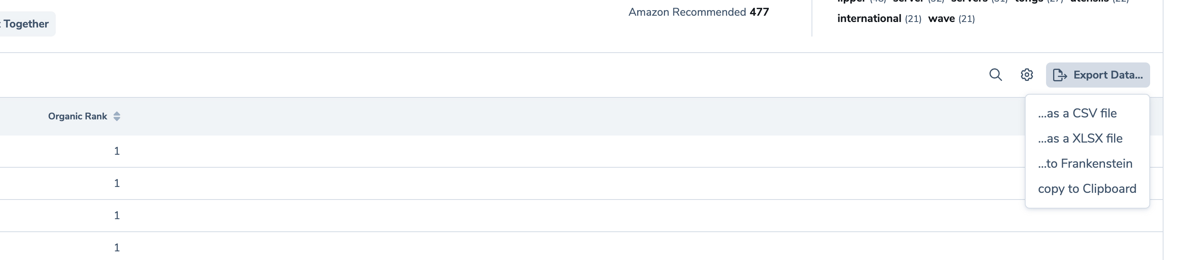This screenshot has height=260, width=1180.
Task: Click the export arrow icon on Export Data
Action: [1059, 75]
